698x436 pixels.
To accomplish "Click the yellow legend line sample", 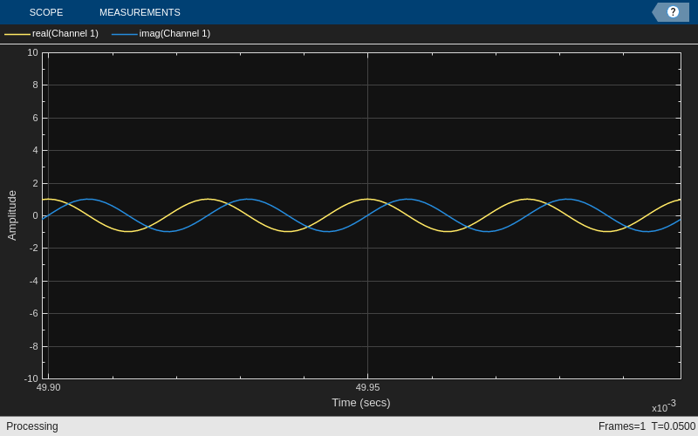I will [17, 34].
